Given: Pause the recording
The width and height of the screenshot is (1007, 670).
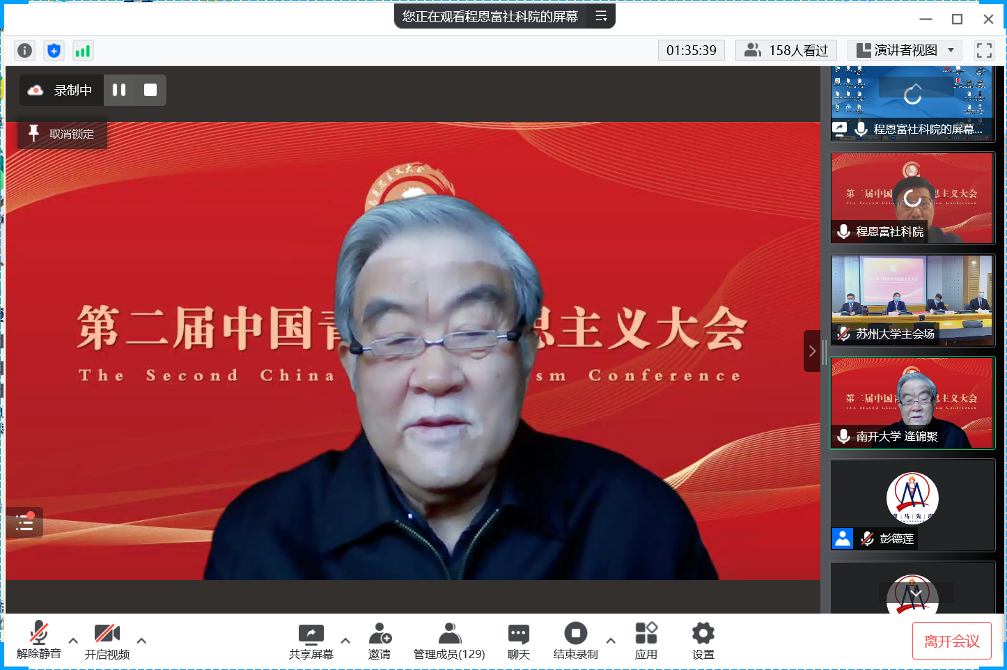Looking at the screenshot, I should pos(119,90).
